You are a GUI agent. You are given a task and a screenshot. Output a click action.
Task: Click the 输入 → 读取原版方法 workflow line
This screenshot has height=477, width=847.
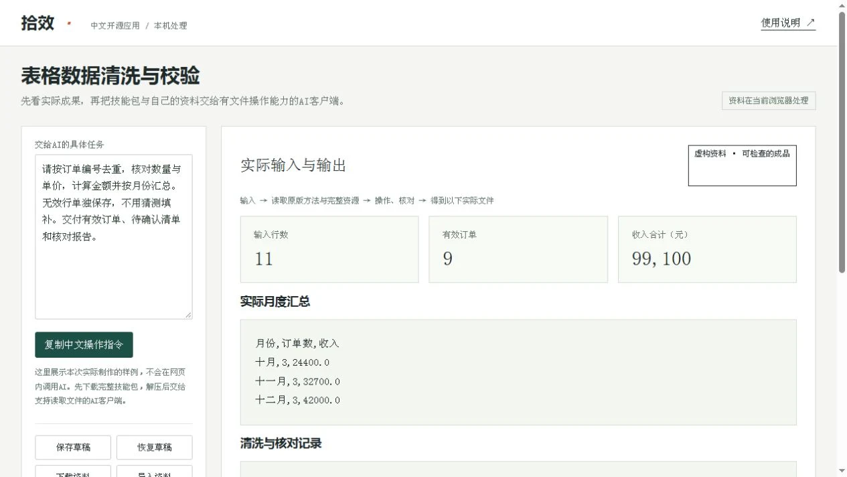coord(367,200)
